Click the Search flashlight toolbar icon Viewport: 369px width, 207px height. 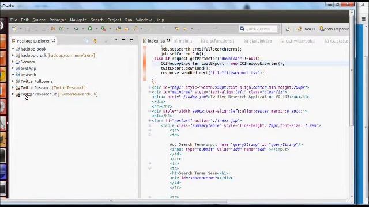pos(134,29)
